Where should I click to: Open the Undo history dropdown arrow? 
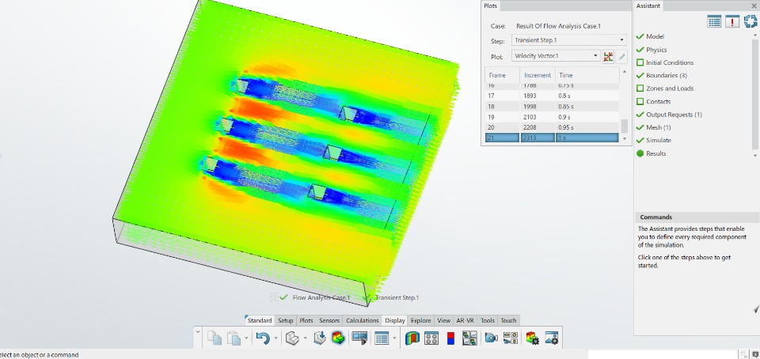(x=275, y=338)
